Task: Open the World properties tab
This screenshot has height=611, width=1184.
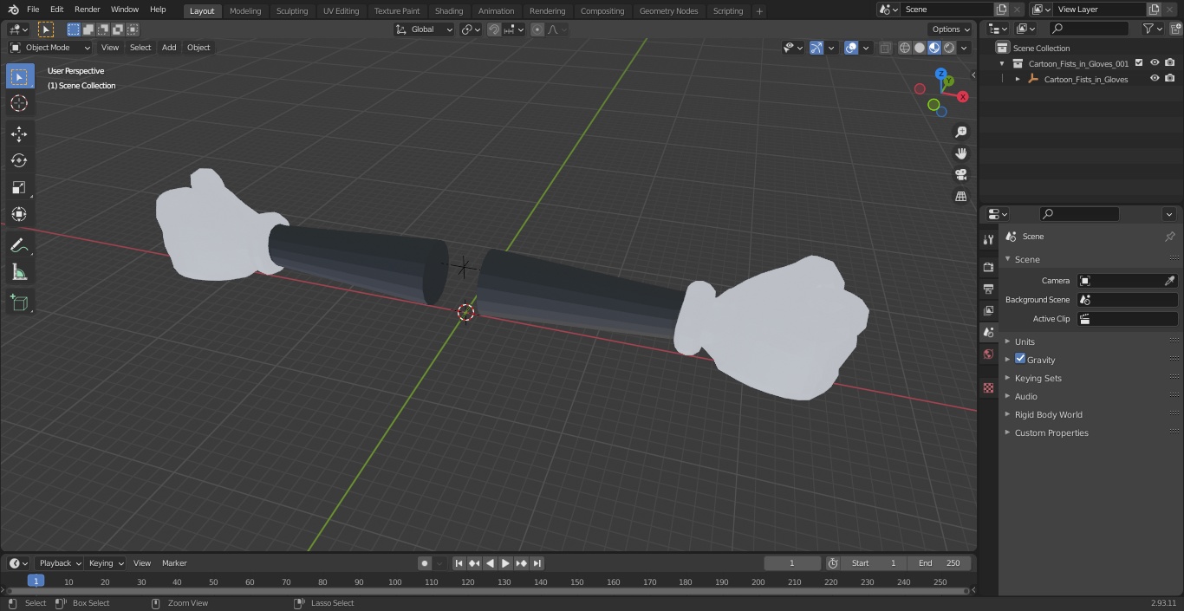Action: [x=988, y=354]
